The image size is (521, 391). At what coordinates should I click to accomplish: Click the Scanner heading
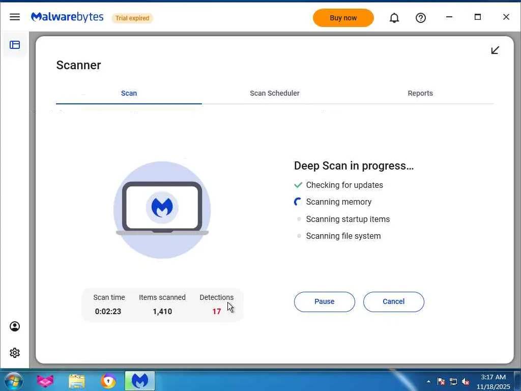click(x=78, y=65)
